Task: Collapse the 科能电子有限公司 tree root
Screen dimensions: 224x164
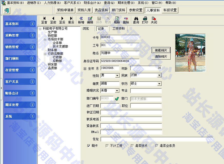Action: (x=40, y=29)
